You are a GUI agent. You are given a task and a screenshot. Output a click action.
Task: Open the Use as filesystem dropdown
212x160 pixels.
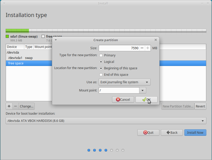[124, 82]
